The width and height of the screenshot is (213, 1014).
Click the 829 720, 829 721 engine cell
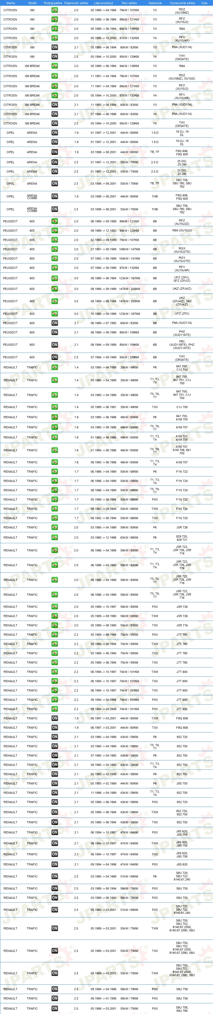point(182,538)
